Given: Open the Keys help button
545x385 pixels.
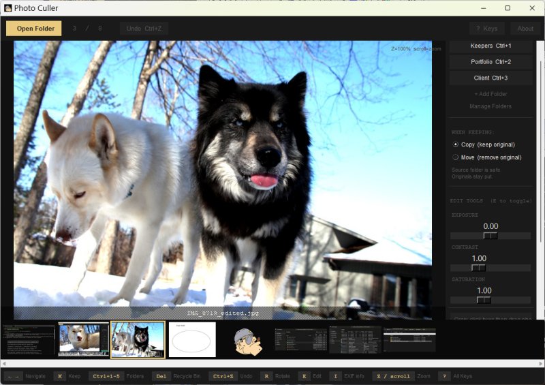Looking at the screenshot, I should [486, 29].
